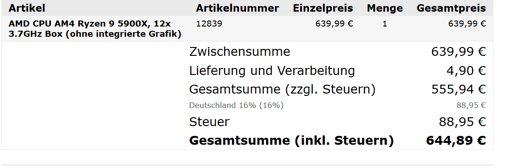Click the Gesamtpreis column header
Viewport: 506px width, 168px height.
click(451, 8)
